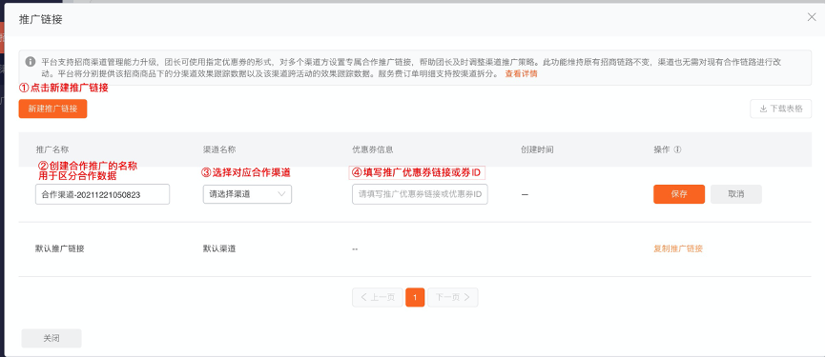
Task: Click the 渠道名称 column header
Action: pyautogui.click(x=219, y=149)
